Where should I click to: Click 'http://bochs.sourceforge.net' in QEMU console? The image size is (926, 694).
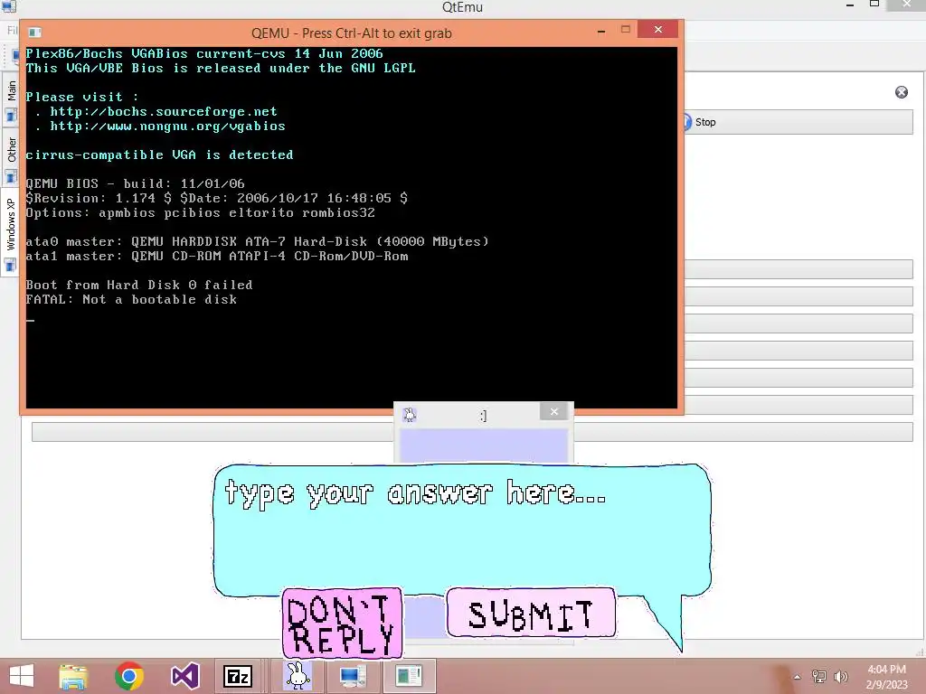click(164, 111)
